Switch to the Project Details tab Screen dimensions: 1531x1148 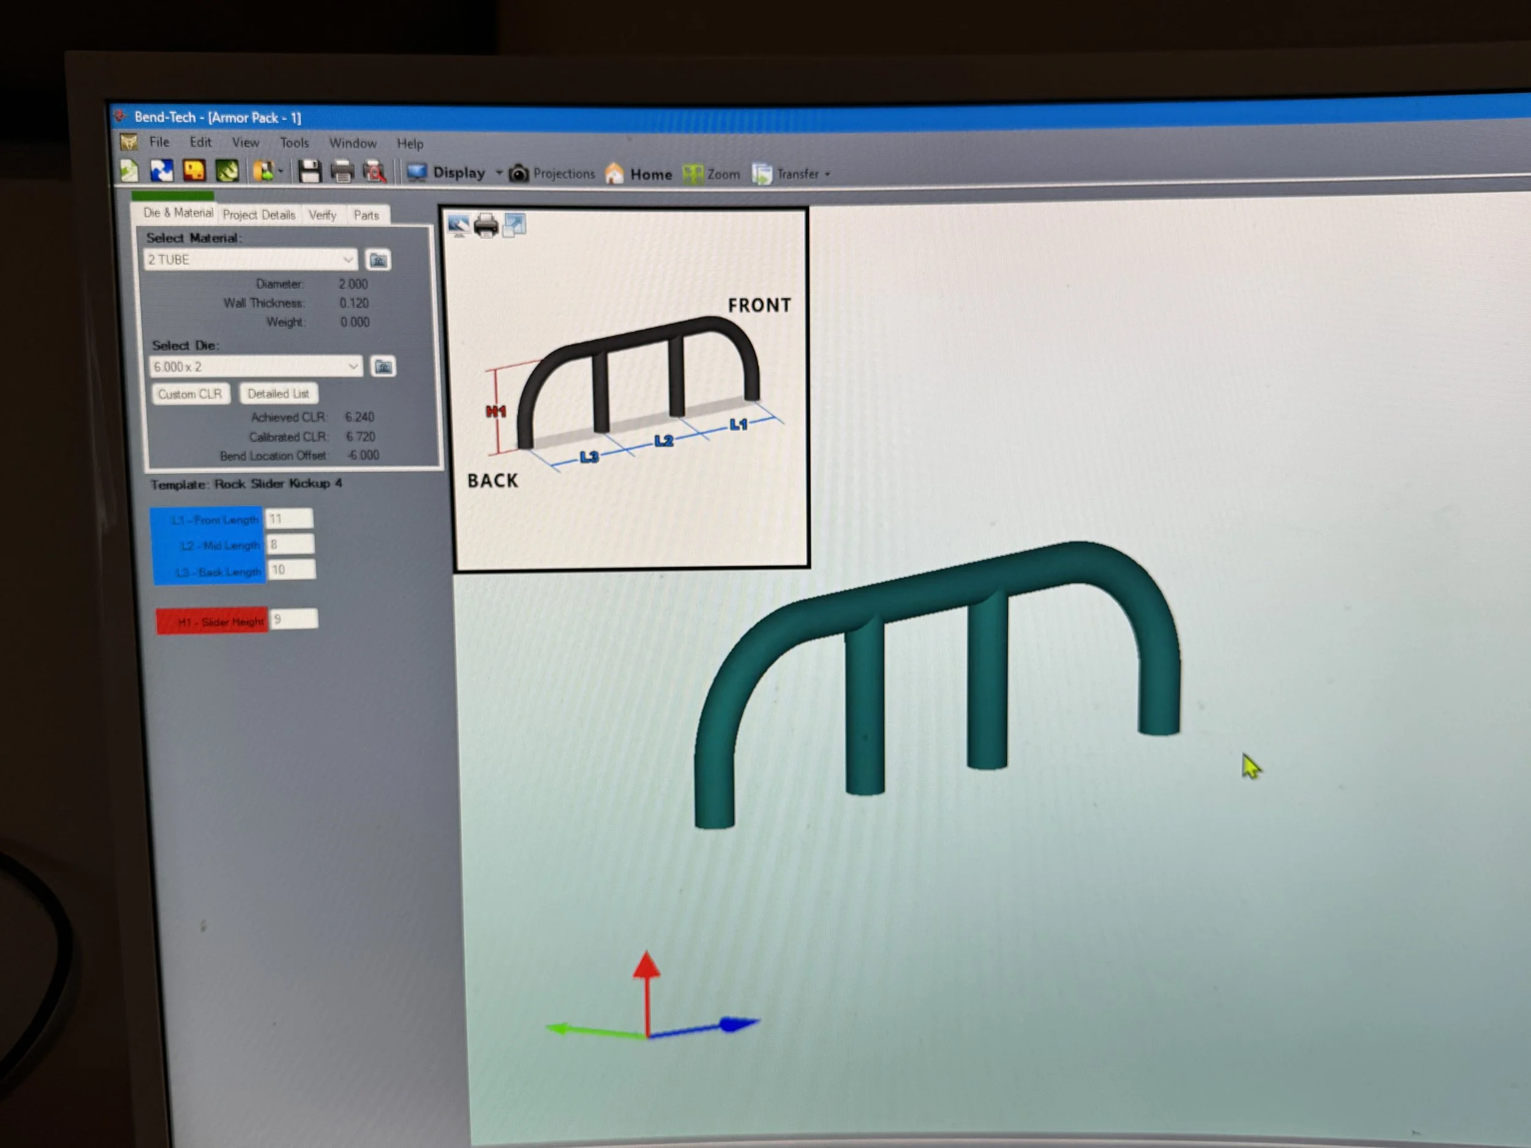(259, 214)
